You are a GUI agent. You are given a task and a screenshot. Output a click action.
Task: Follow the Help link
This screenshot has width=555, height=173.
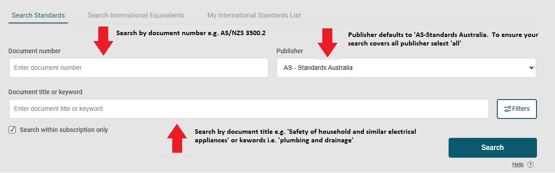518,164
